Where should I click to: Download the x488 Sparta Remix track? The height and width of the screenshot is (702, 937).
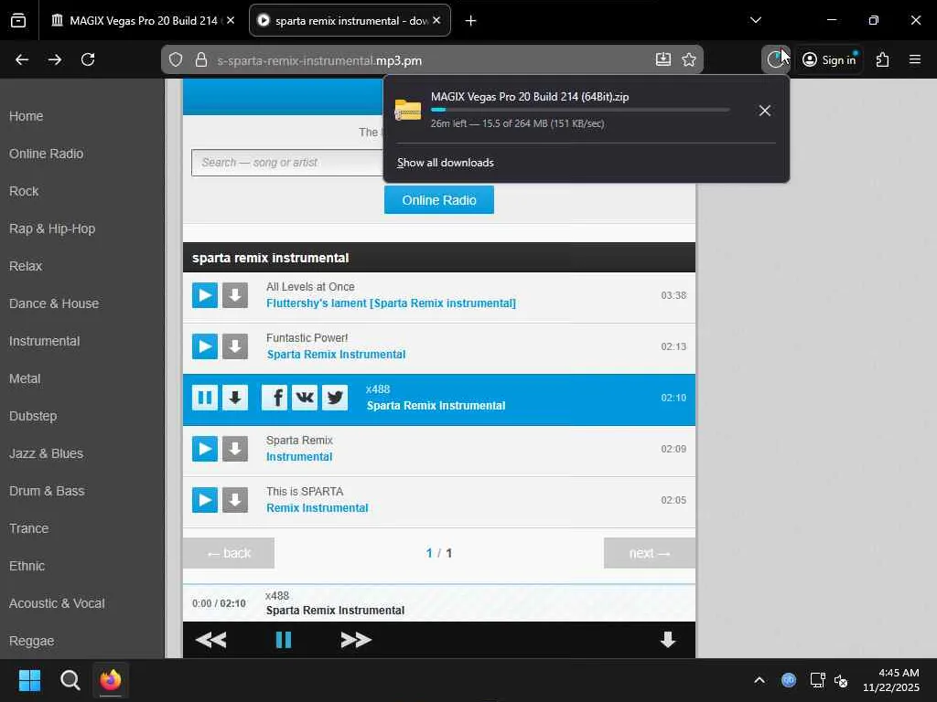point(235,398)
